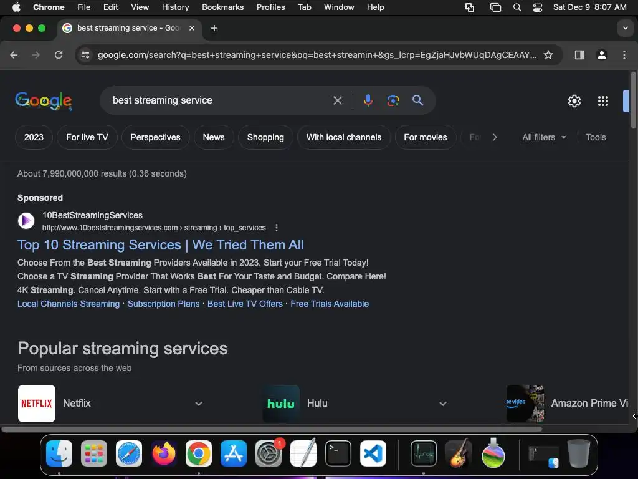Open 'Top 10 Streaming Services' ad link

tap(160, 244)
